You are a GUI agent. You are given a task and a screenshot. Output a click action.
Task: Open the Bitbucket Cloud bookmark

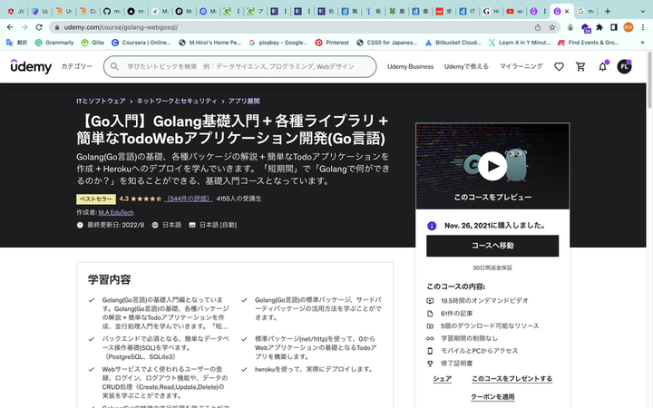[453, 43]
